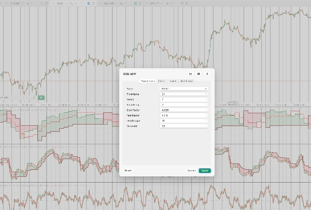Click the trash icon in QQE-MTF dialog

pos(207,74)
